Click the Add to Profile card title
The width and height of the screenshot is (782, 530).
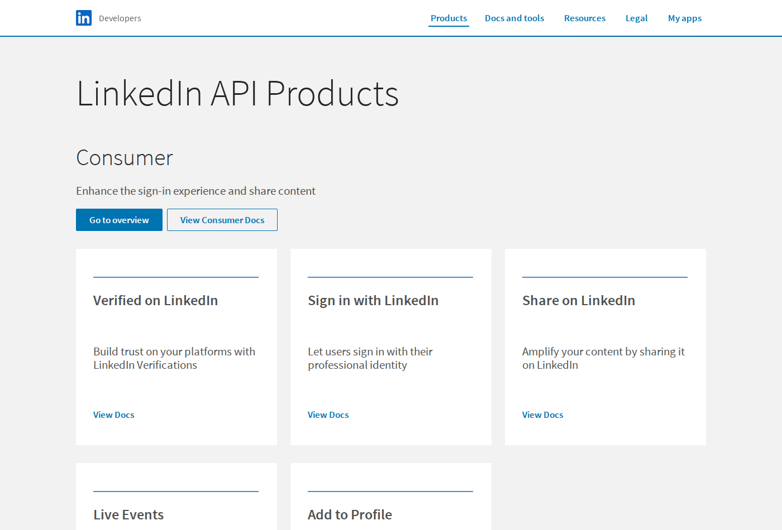pyautogui.click(x=350, y=514)
